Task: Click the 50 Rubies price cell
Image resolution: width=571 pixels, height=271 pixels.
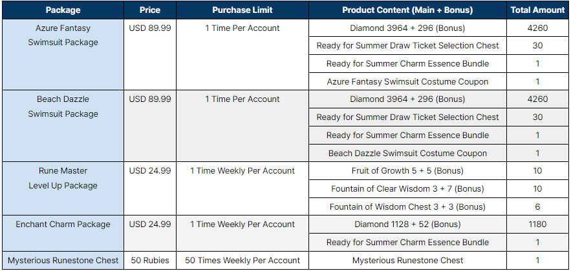Action: pos(150,260)
